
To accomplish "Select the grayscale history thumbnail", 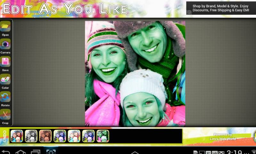I will [x=31, y=136].
